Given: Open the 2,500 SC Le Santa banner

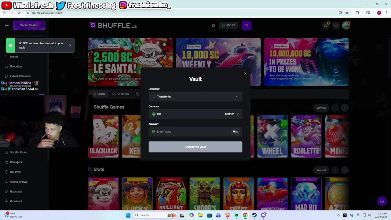Looking at the screenshot, I should click(x=130, y=62).
